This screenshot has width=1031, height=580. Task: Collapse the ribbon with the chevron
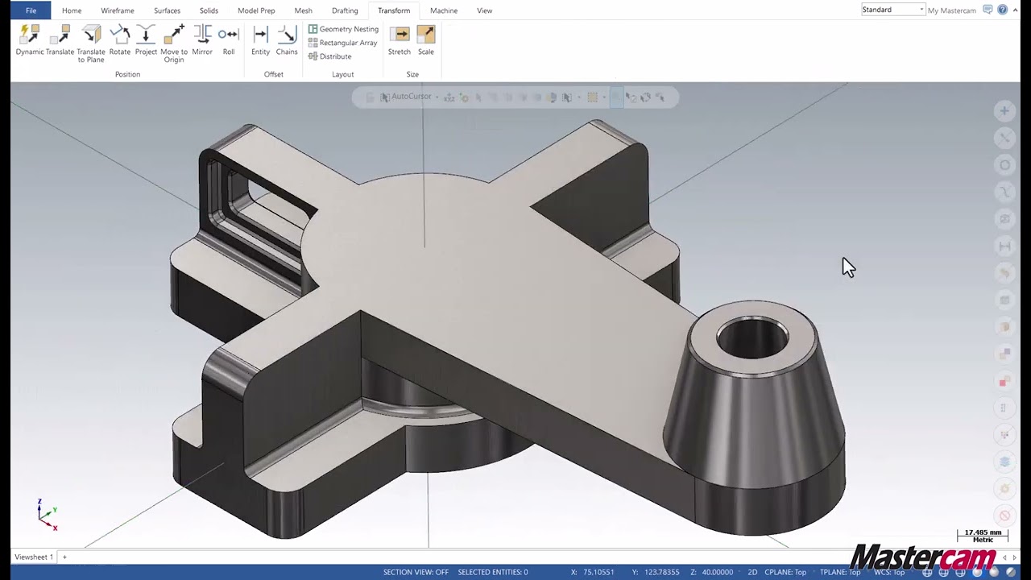[1017, 10]
